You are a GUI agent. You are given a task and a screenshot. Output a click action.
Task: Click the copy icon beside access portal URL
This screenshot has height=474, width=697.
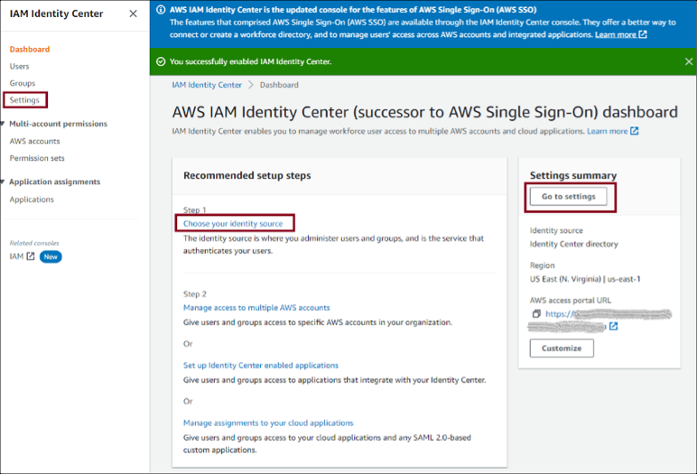click(x=536, y=313)
